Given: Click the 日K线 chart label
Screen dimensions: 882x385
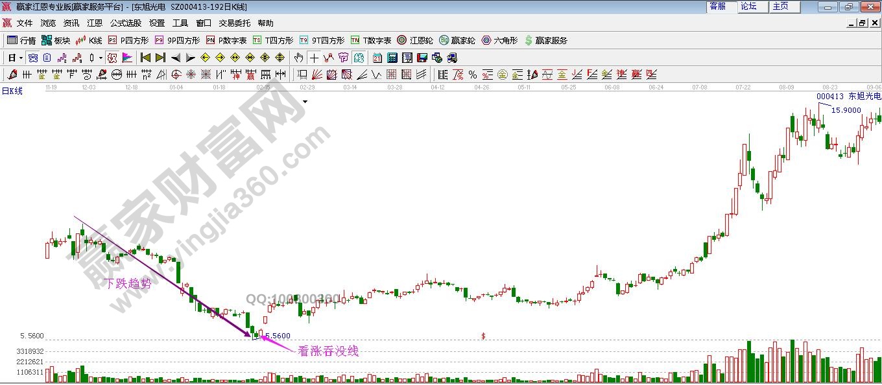Looking at the screenshot, I should (12, 91).
